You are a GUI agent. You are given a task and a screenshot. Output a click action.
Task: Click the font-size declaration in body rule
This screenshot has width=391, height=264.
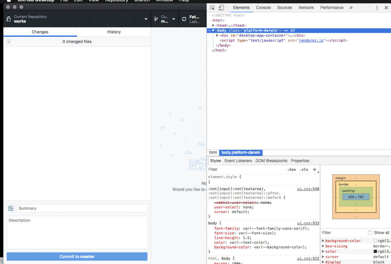245,233
